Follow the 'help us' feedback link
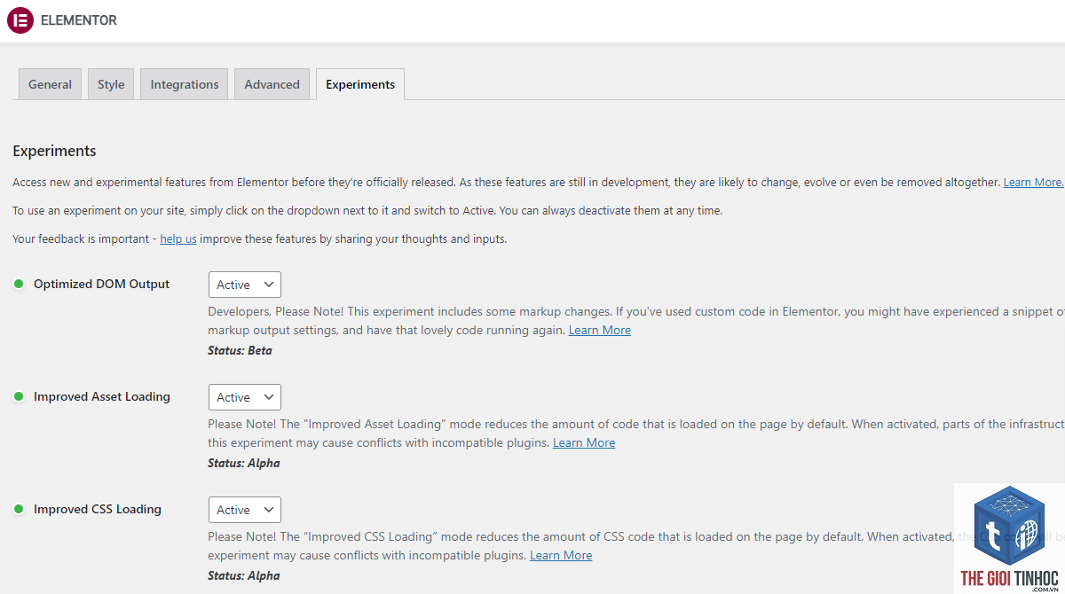The height and width of the screenshot is (594, 1065). [178, 238]
